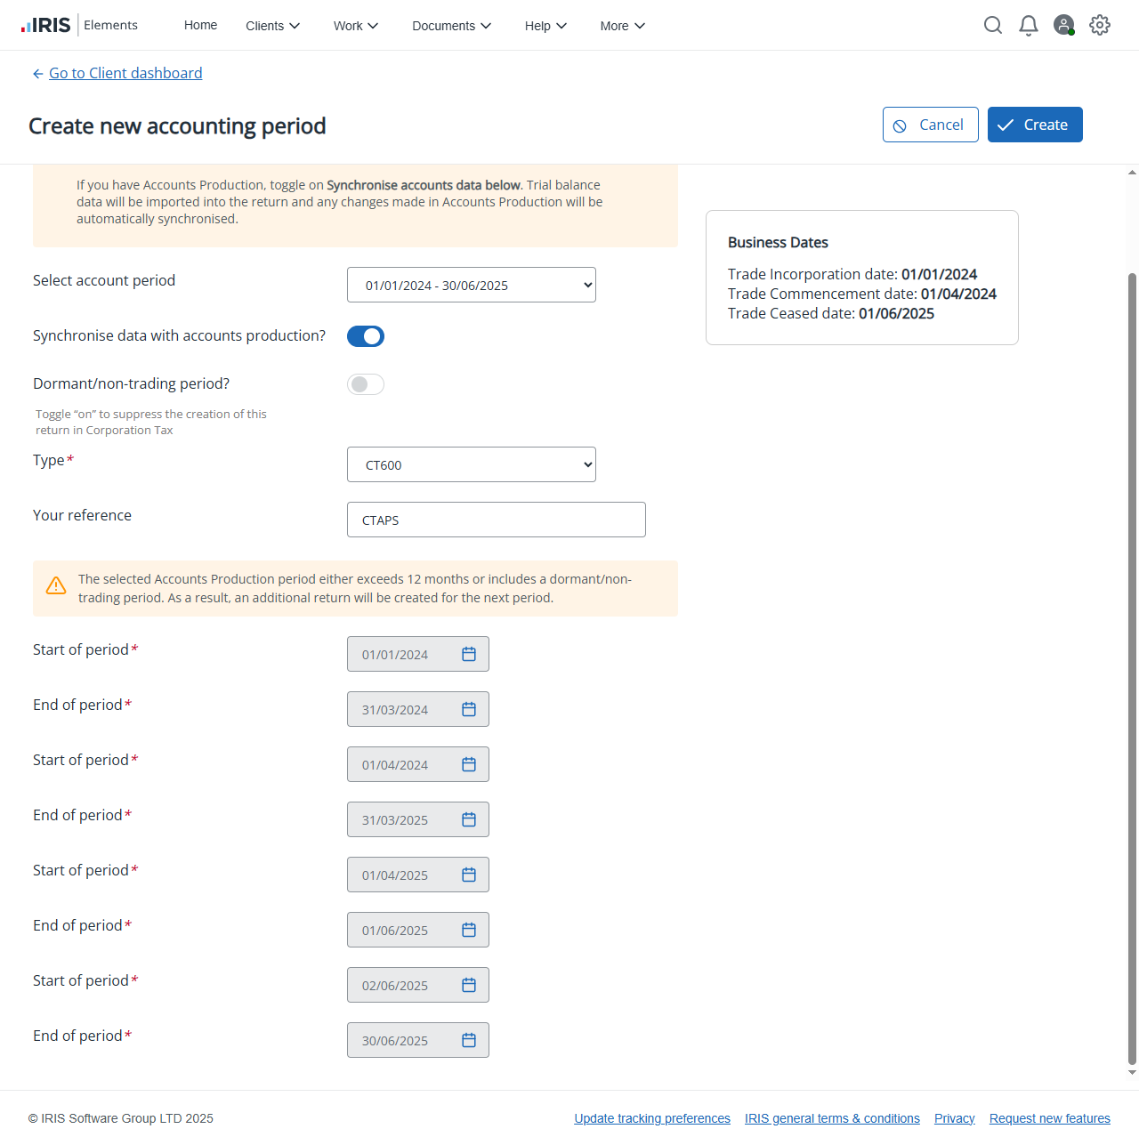Image resolution: width=1139 pixels, height=1145 pixels.
Task: Click the warning triangle icon
Action: (56, 585)
